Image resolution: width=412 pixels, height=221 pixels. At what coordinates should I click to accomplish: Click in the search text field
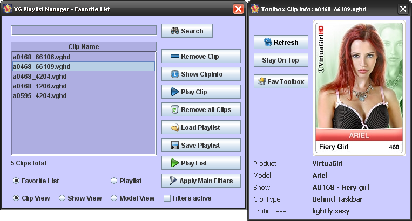click(x=84, y=31)
